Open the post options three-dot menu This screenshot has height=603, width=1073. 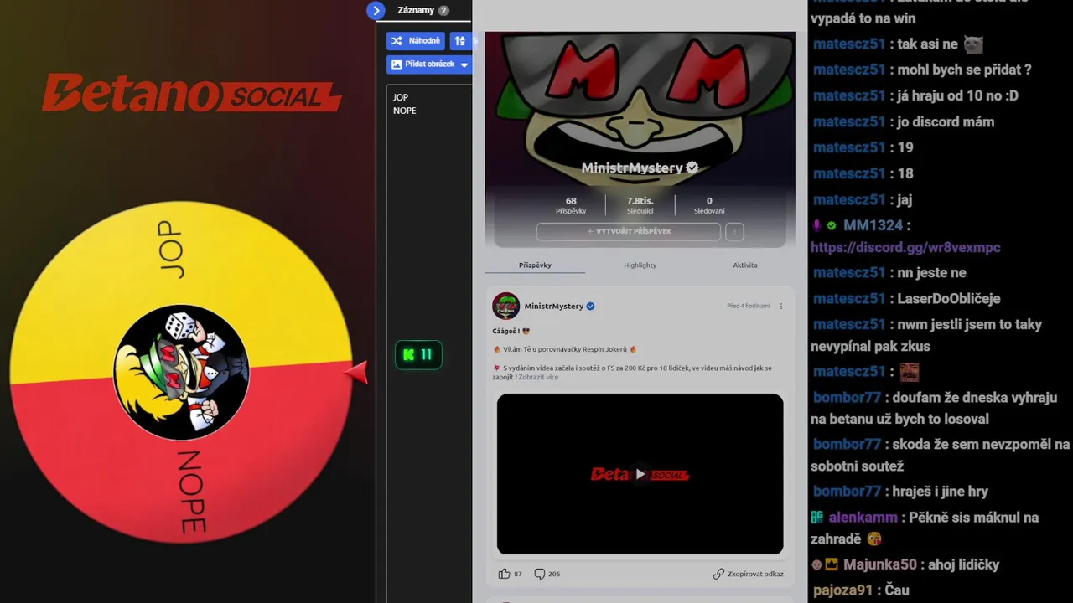click(781, 307)
